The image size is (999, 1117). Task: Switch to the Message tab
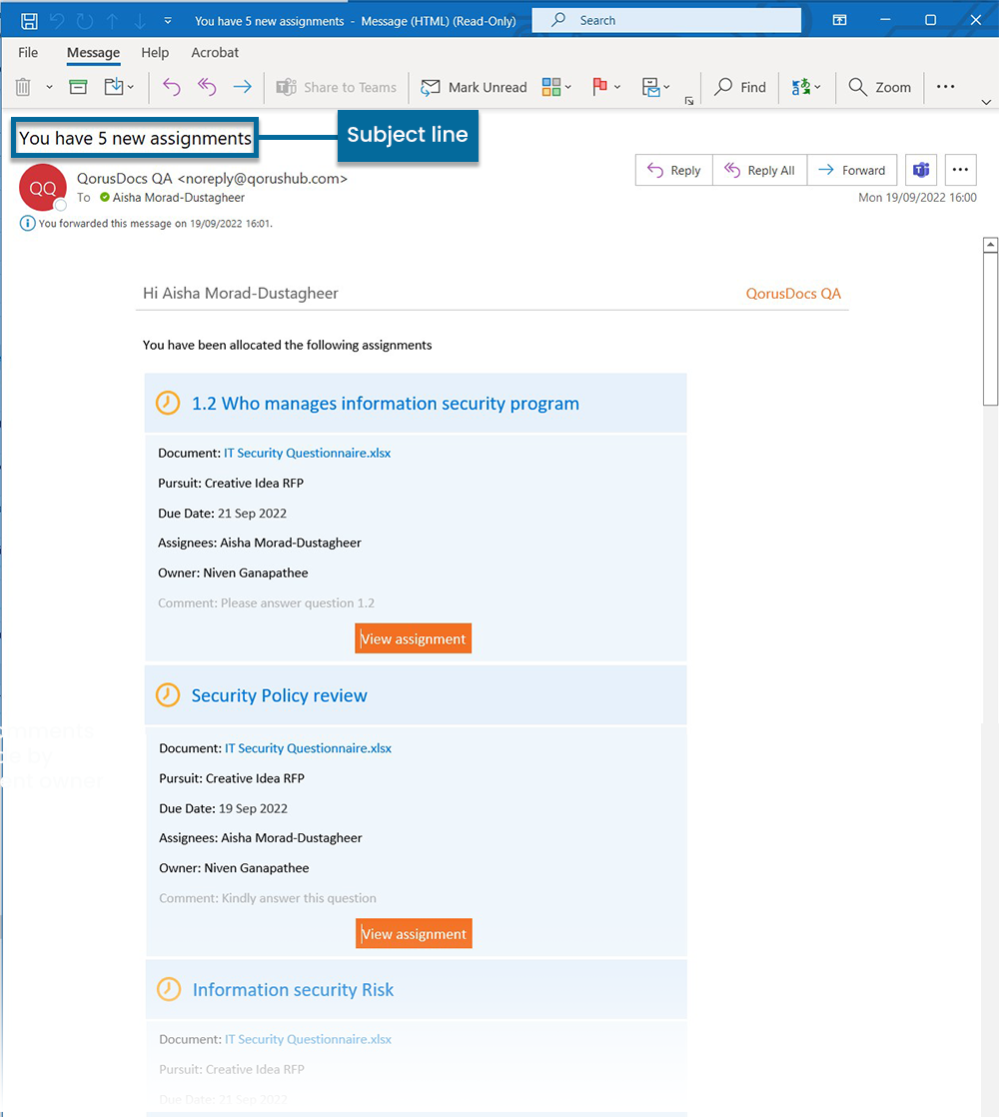93,53
